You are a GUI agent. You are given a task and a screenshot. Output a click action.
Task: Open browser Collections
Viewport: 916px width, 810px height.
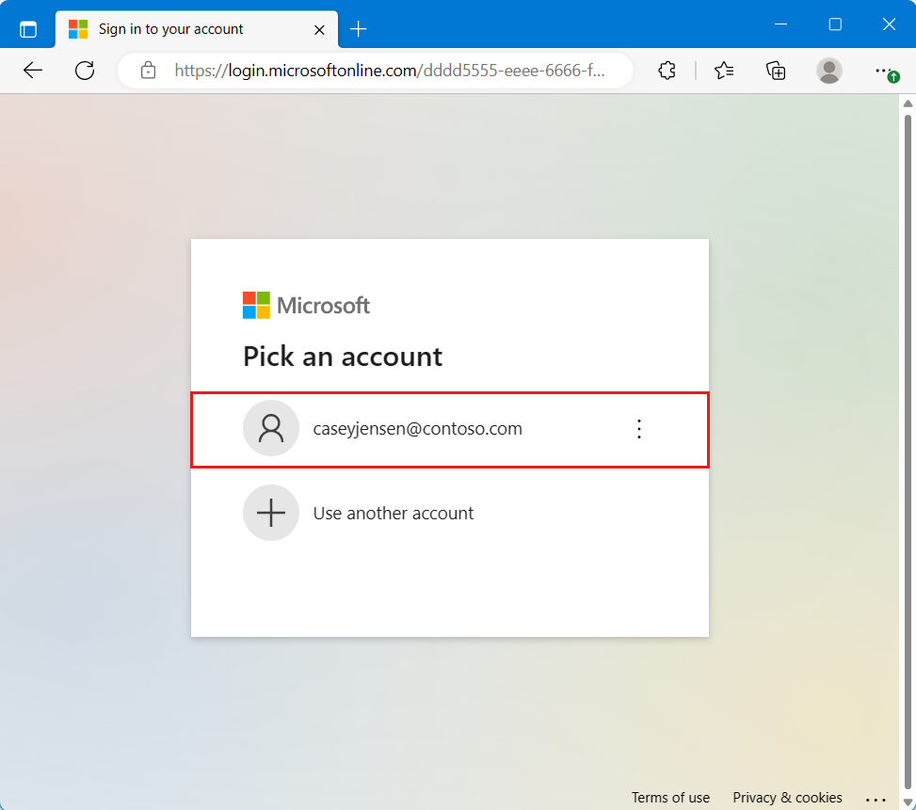[x=776, y=71]
